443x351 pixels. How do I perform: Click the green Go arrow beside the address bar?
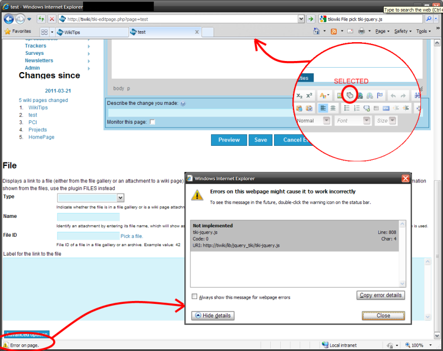[311, 19]
